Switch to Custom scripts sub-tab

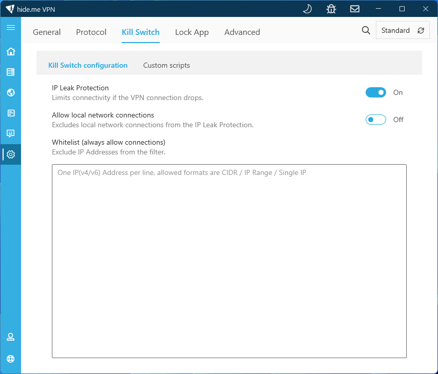(x=166, y=65)
